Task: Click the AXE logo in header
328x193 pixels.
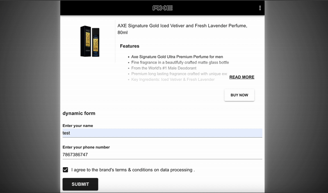Action: coord(162,8)
